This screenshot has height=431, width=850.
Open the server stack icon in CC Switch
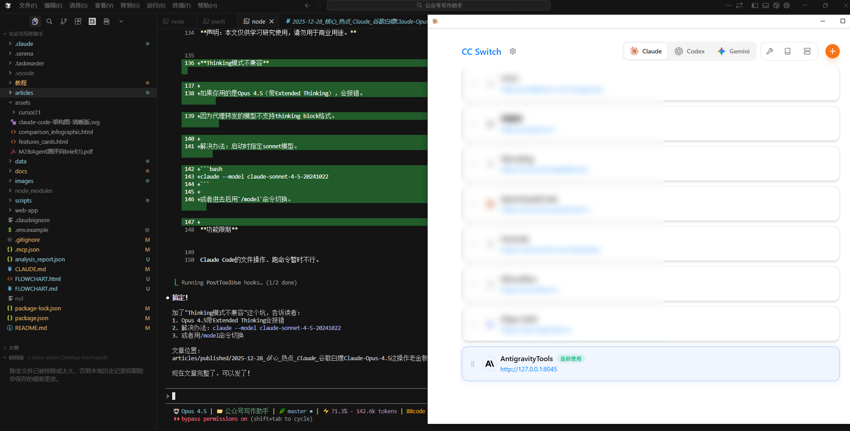(x=807, y=51)
